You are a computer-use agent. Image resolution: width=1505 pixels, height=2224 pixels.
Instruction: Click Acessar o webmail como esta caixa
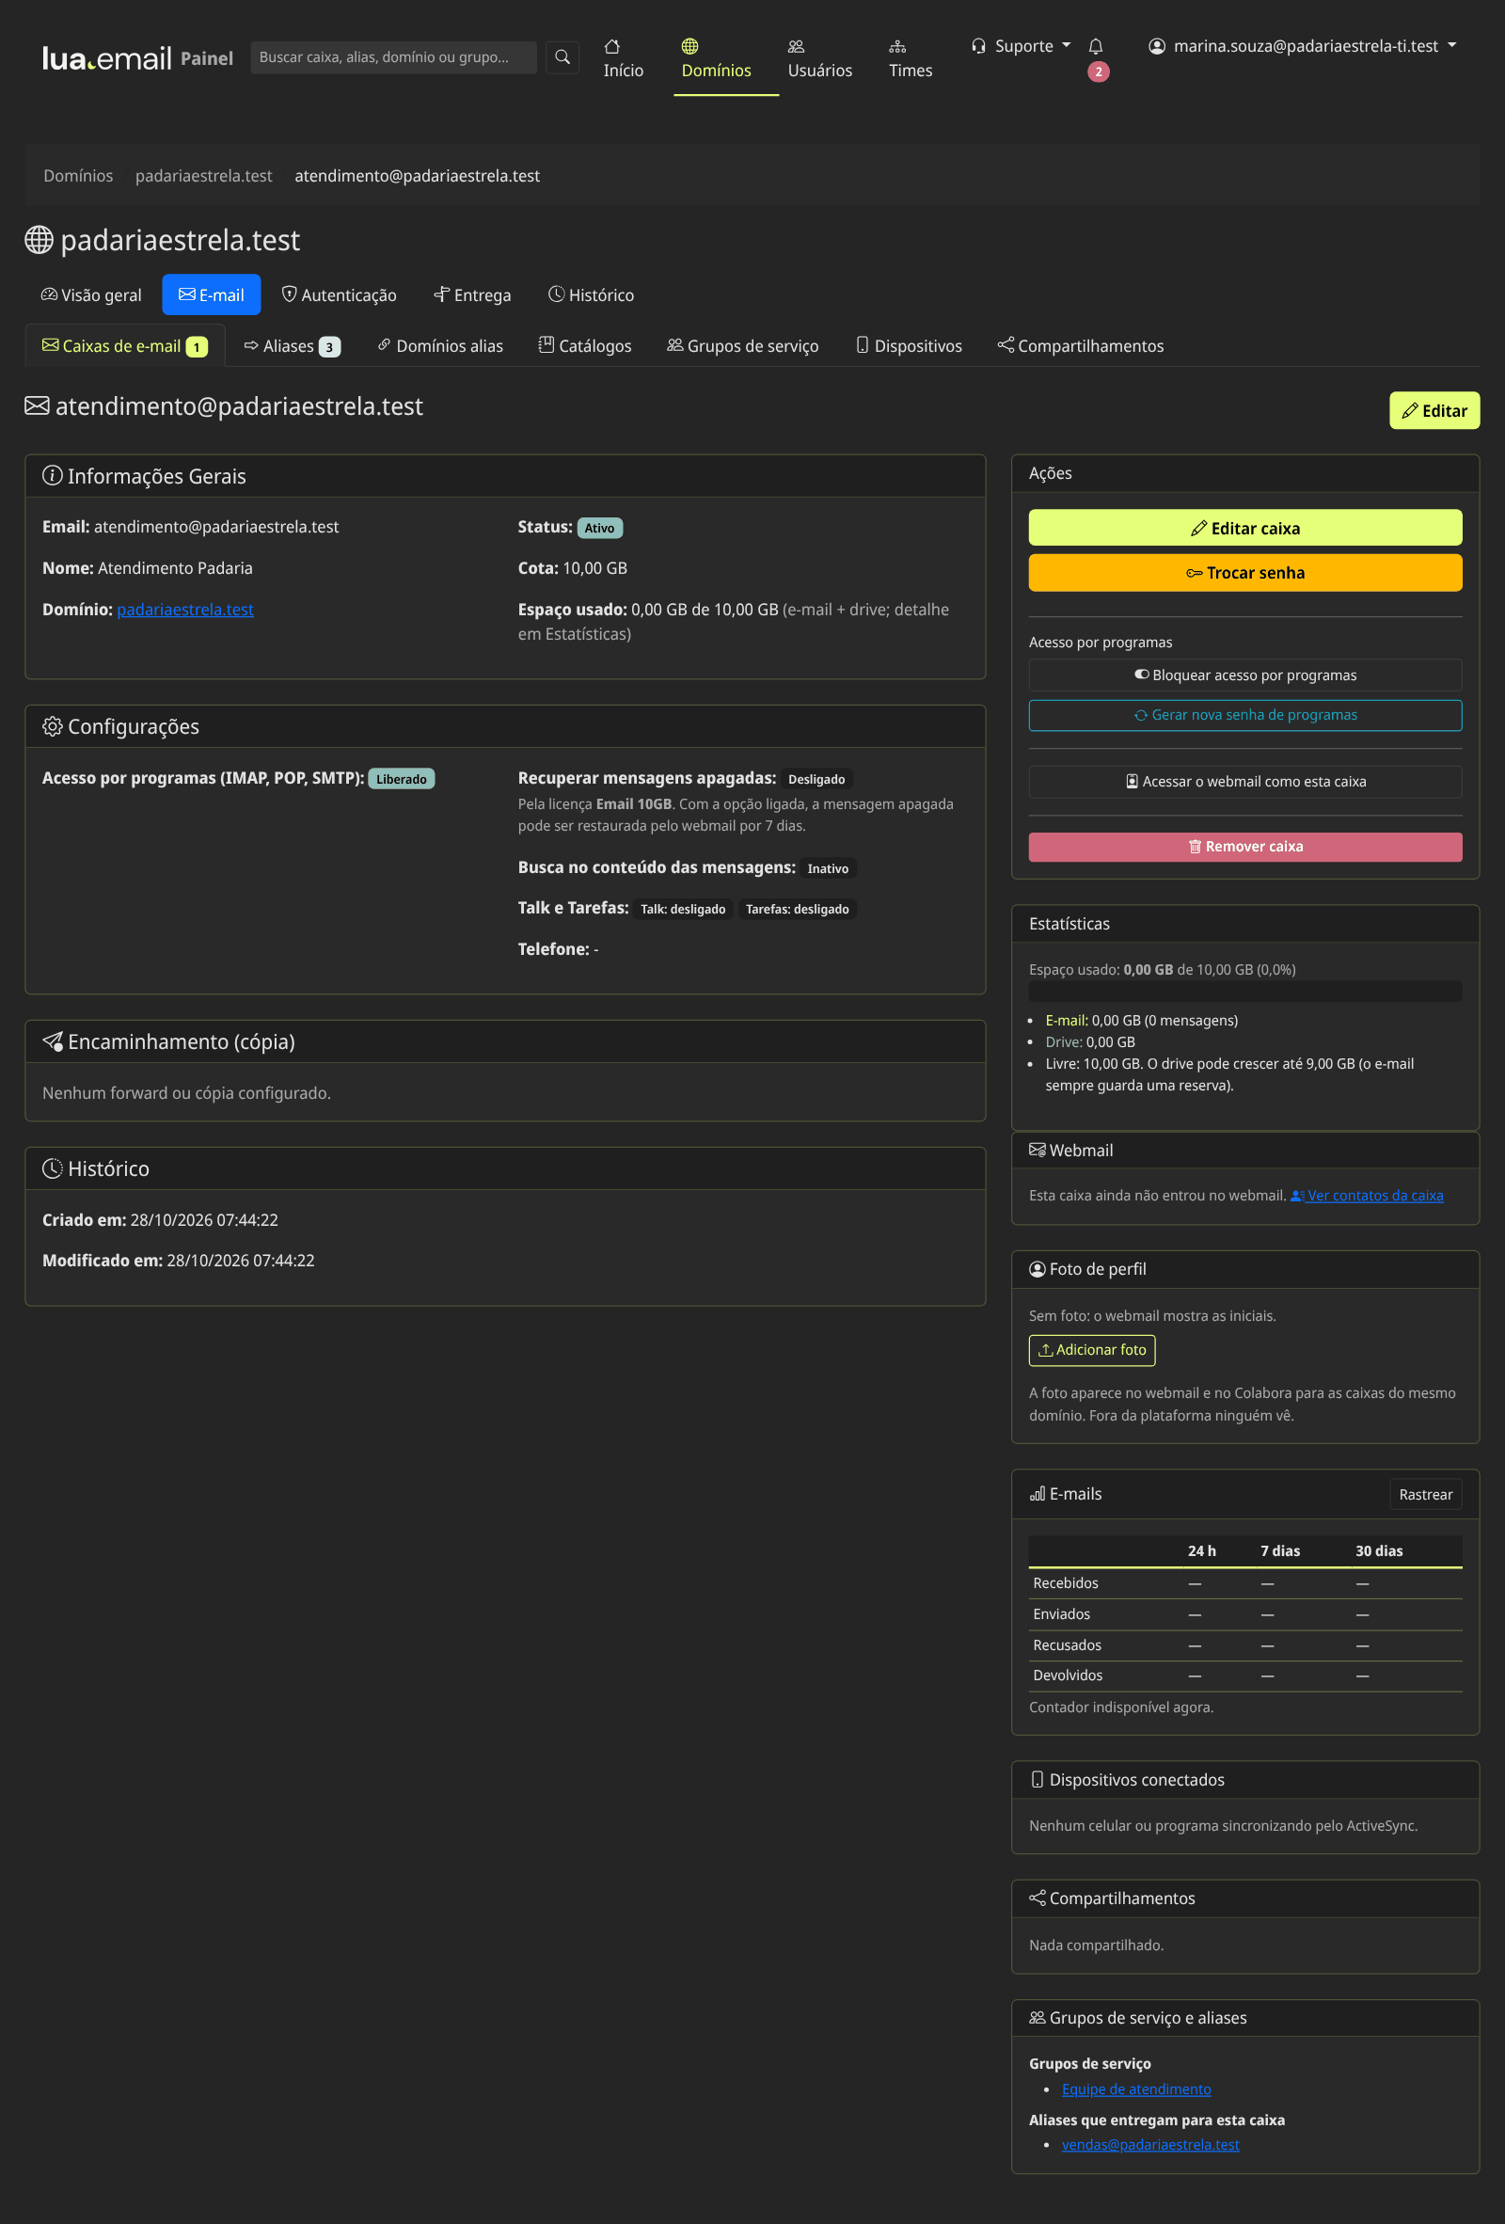[x=1244, y=781]
